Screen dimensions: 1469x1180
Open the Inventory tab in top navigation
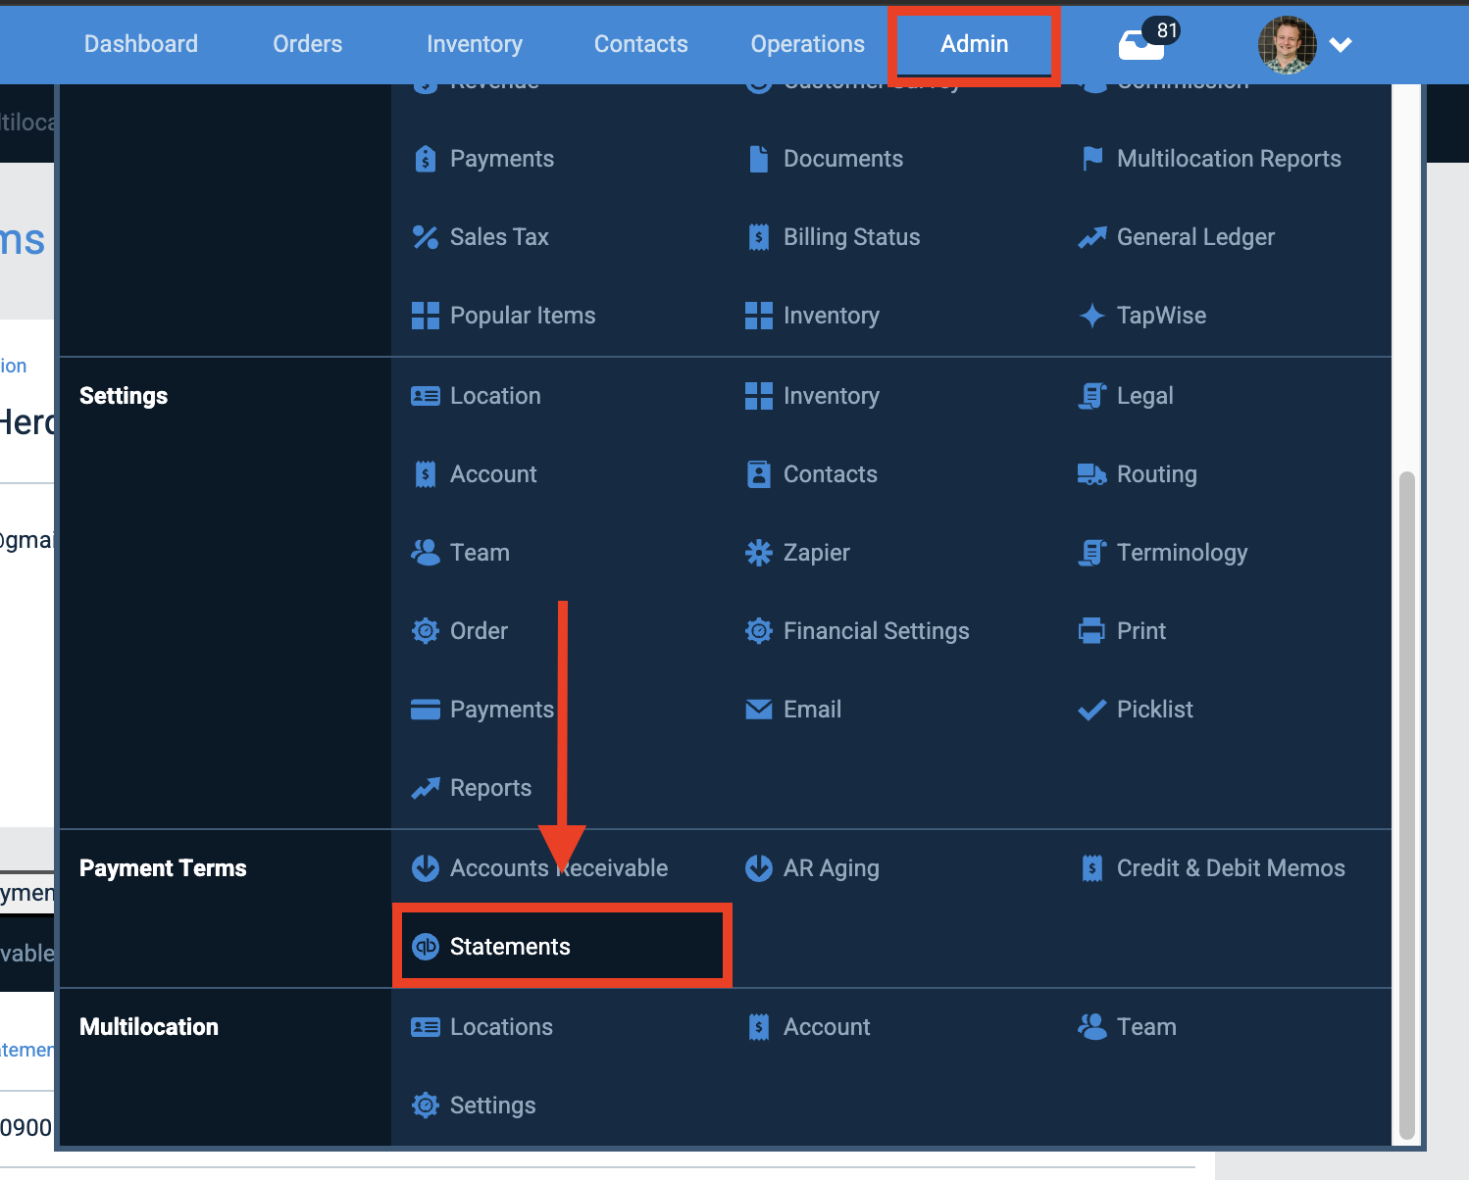(475, 44)
